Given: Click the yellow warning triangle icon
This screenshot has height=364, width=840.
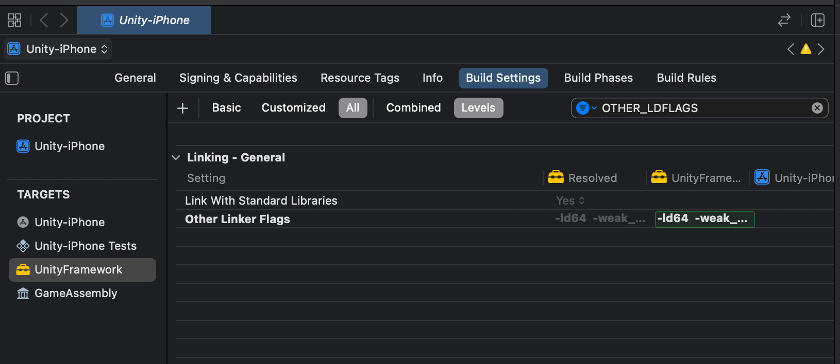Looking at the screenshot, I should [806, 49].
